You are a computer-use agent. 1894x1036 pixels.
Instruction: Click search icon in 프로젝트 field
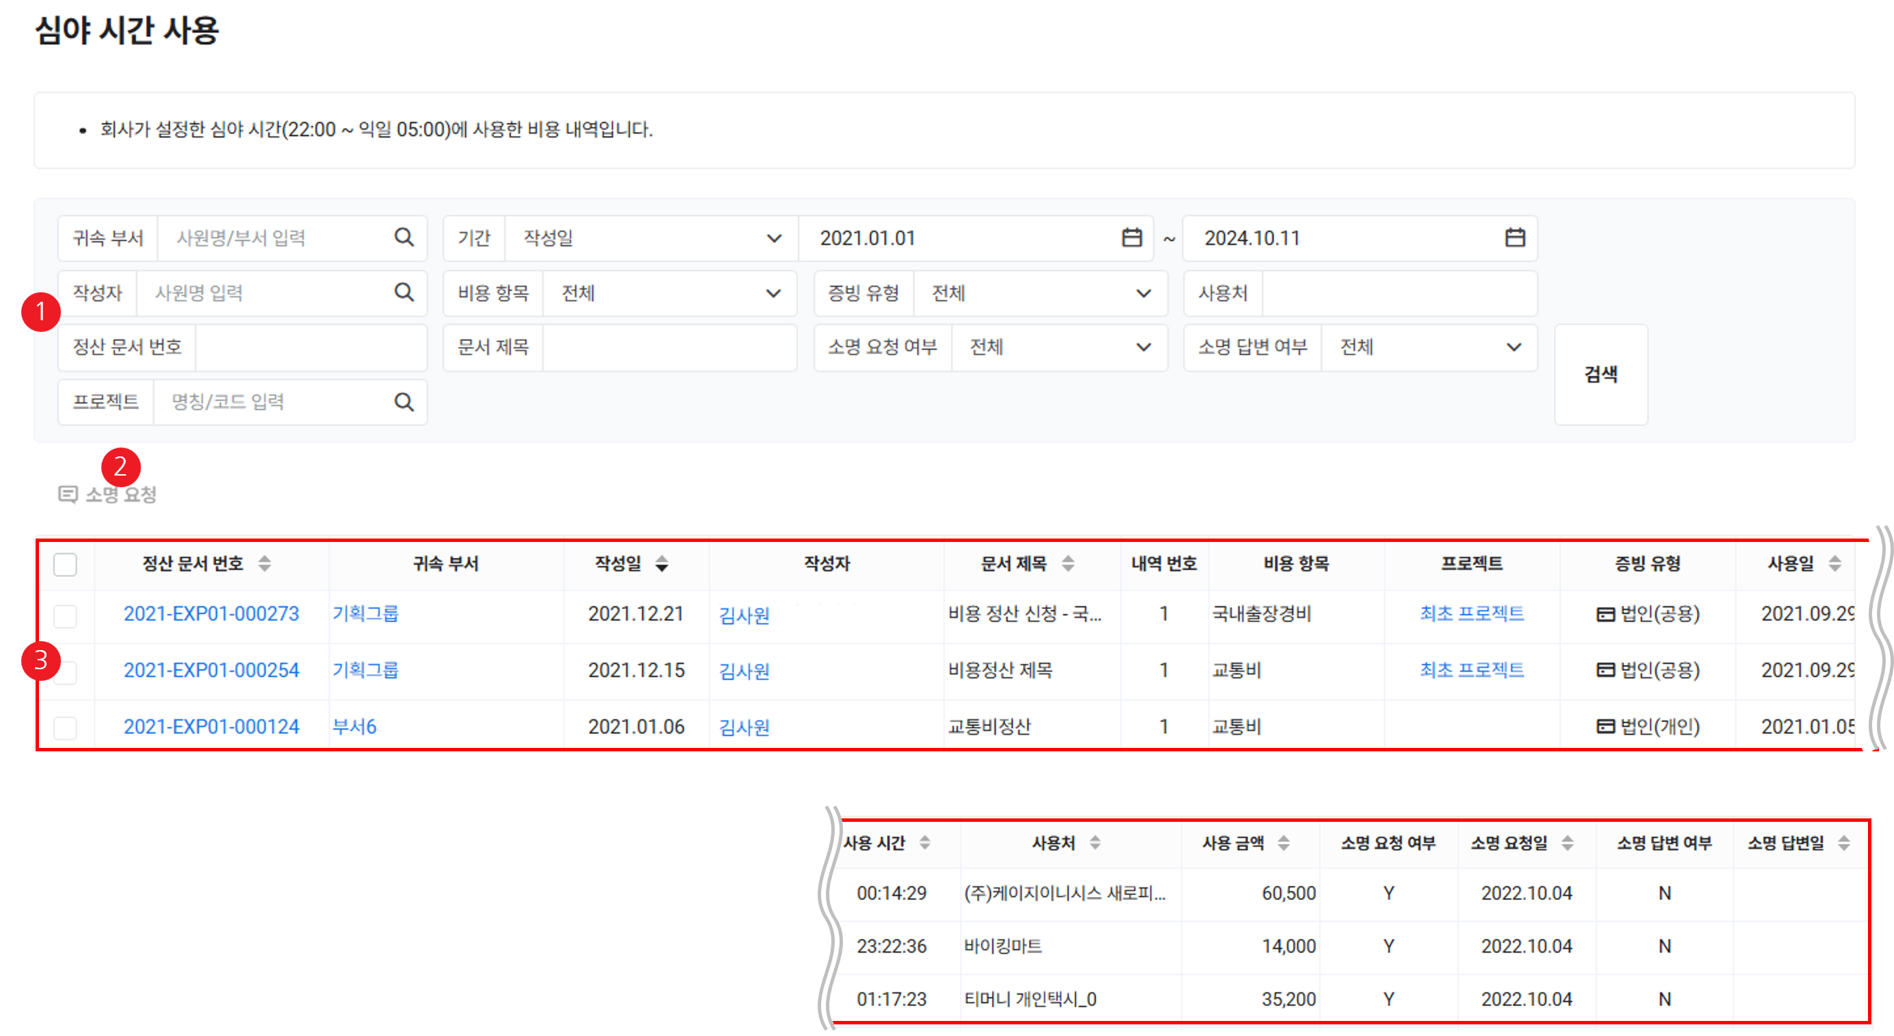point(404,402)
